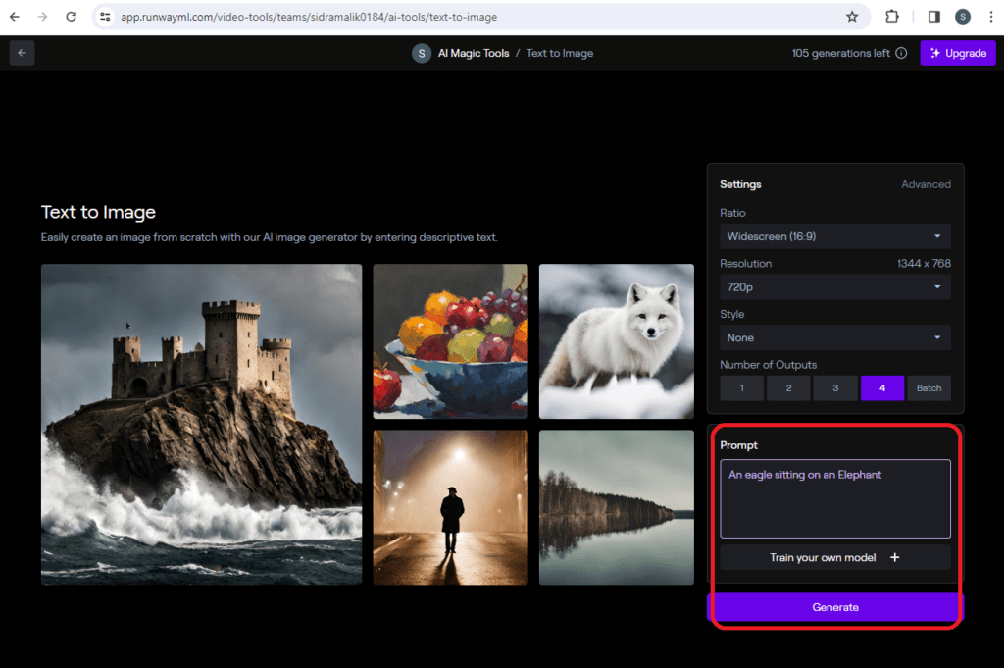Click the plus icon on Train your own model
This screenshot has width=1004, height=668.
(894, 556)
